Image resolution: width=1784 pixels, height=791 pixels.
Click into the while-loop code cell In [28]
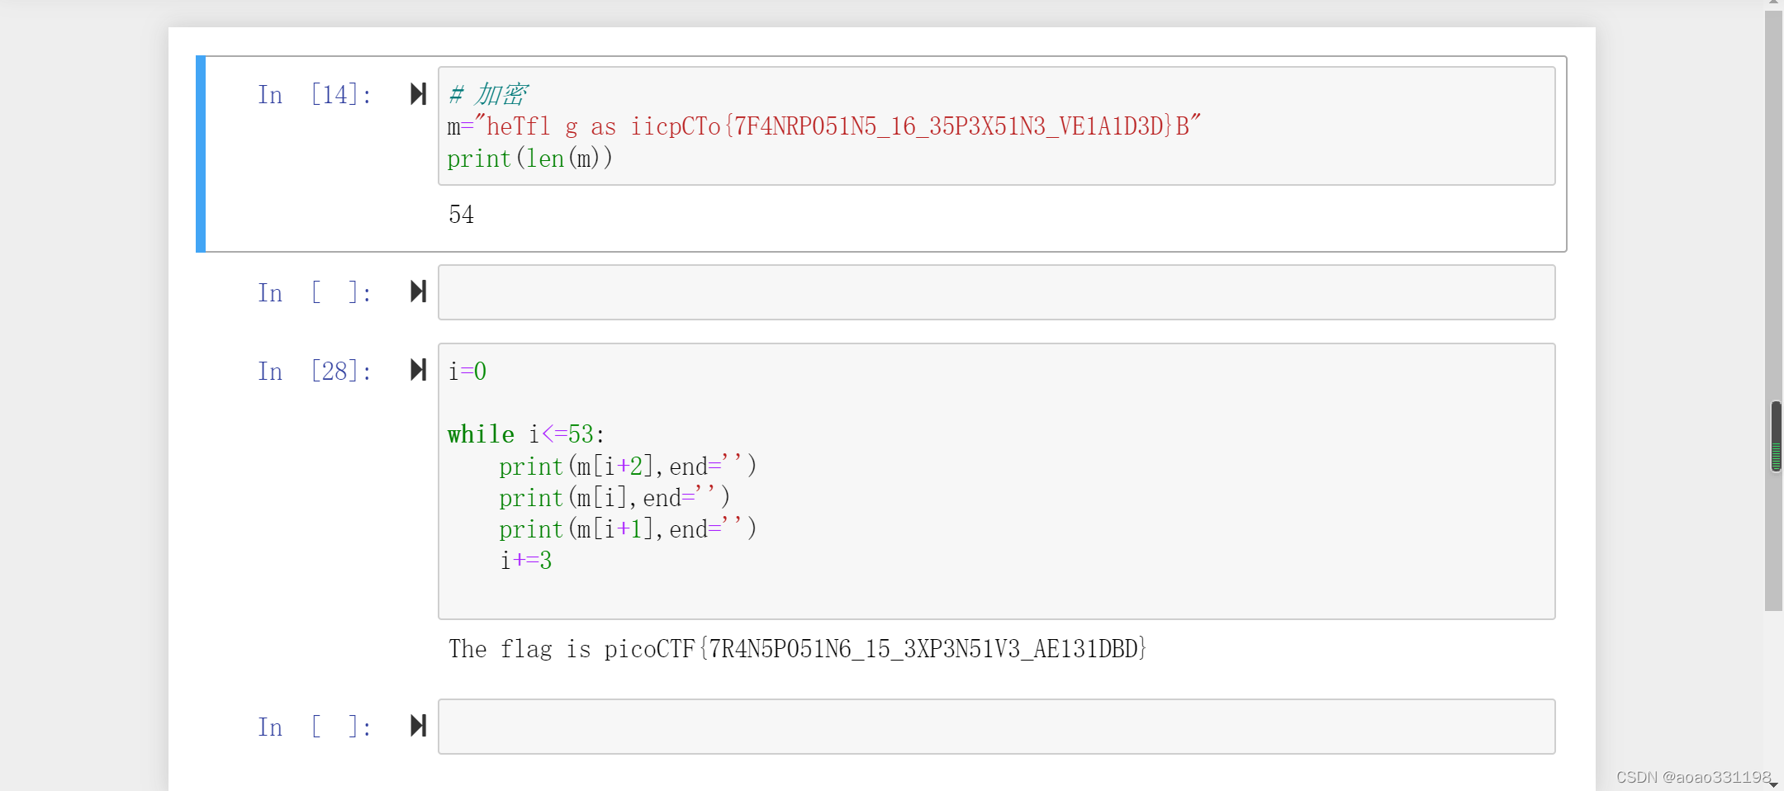pos(996,481)
